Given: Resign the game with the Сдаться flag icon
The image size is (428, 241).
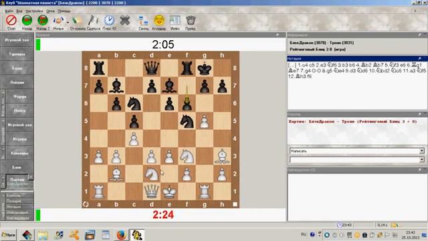Looking at the screenshot, I should (94, 21).
